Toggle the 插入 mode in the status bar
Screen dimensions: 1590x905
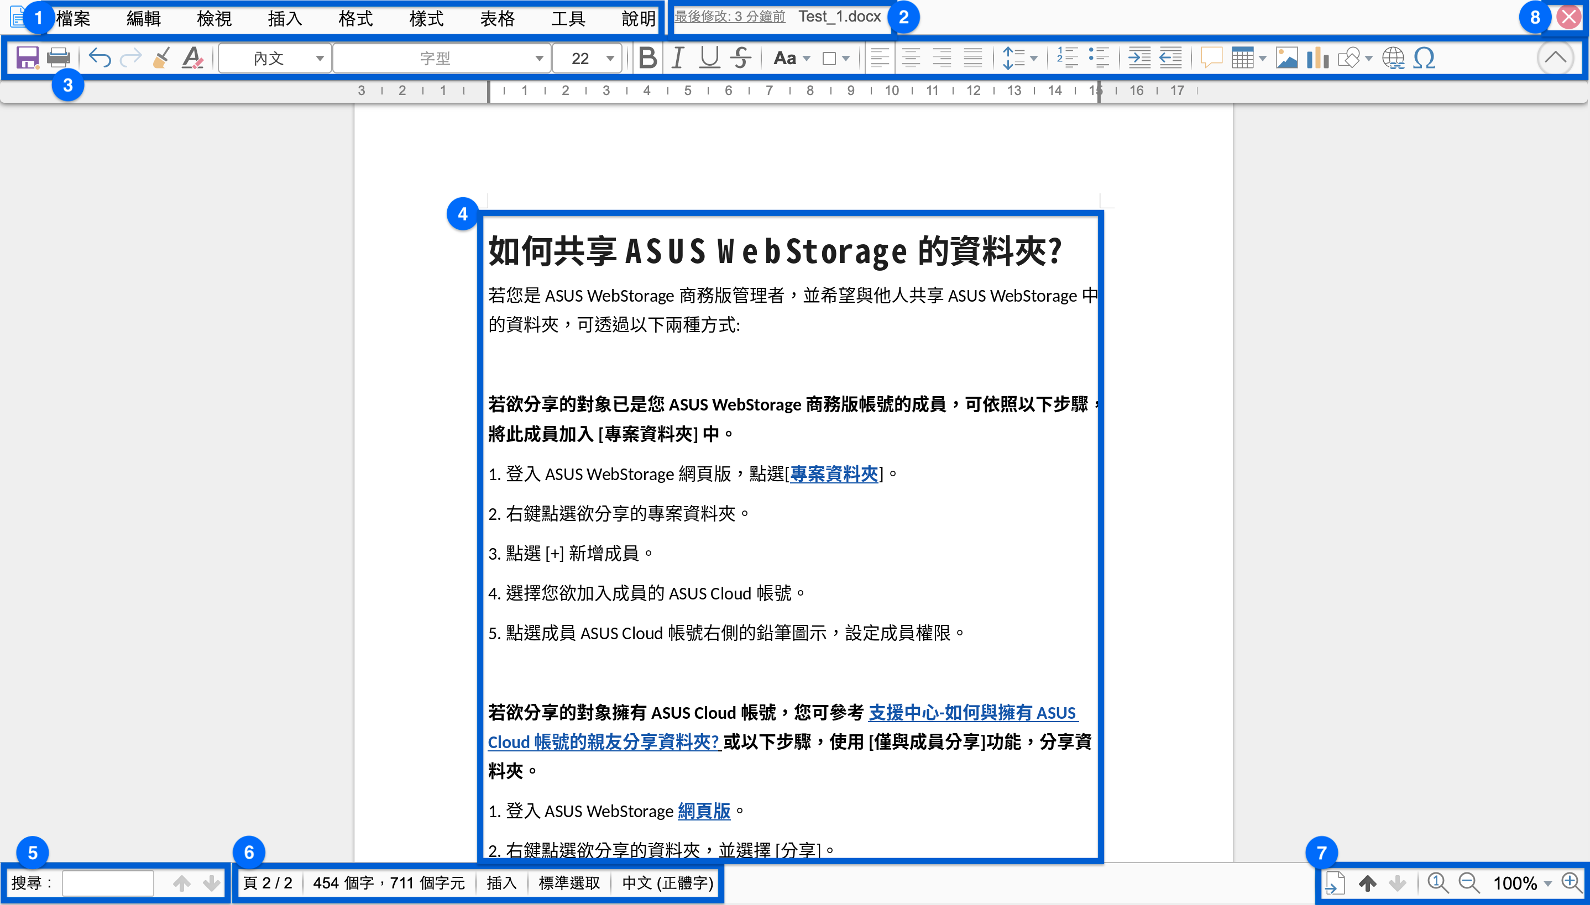(501, 883)
